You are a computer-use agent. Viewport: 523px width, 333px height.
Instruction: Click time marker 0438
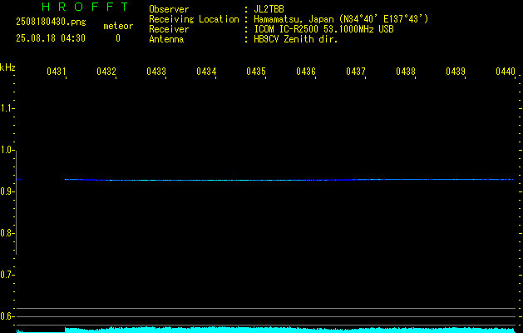point(406,71)
